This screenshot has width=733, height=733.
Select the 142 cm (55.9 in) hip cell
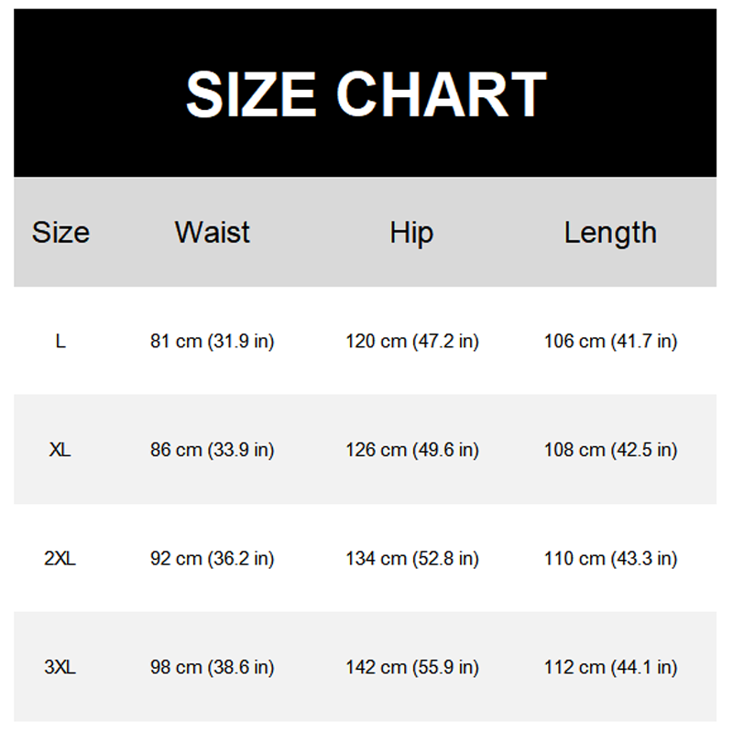click(x=412, y=667)
